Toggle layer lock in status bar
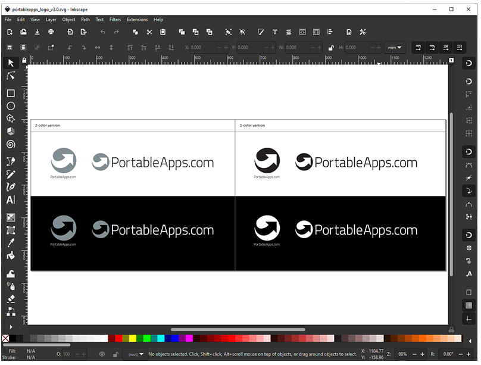The width and height of the screenshot is (481, 365). click(x=115, y=354)
